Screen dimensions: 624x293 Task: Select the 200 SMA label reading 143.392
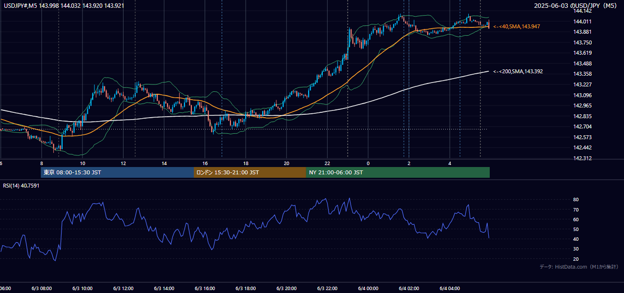(x=518, y=71)
